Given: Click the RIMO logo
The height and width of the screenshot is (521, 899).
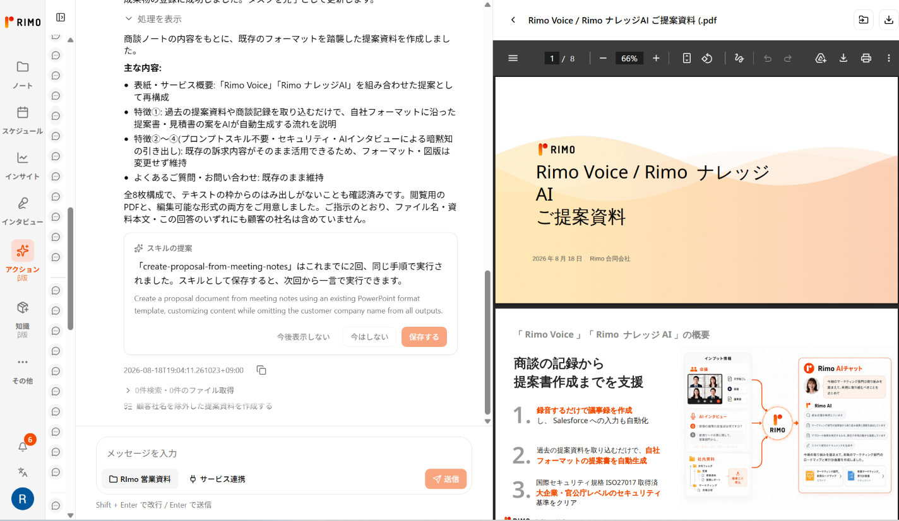Looking at the screenshot, I should pos(23,22).
